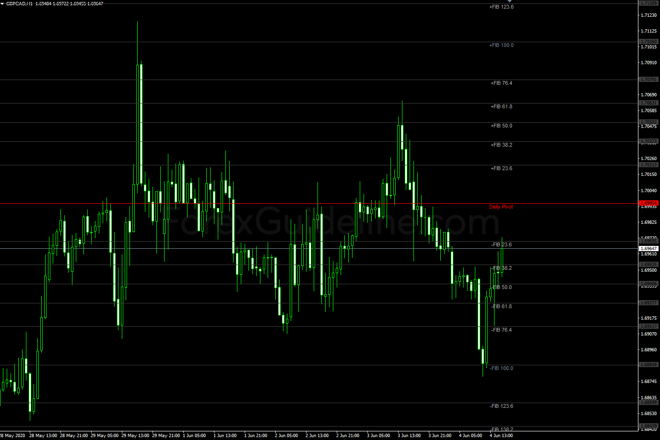The height and width of the screenshot is (440, 660).
Task: Click the 1 Jun 13:00 time label
Action: point(225,436)
